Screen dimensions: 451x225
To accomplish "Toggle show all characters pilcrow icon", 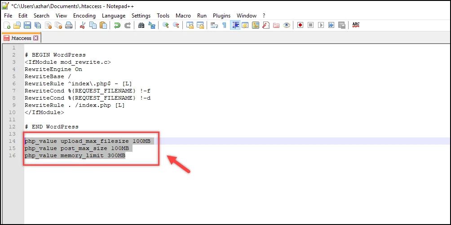I will tap(224, 26).
